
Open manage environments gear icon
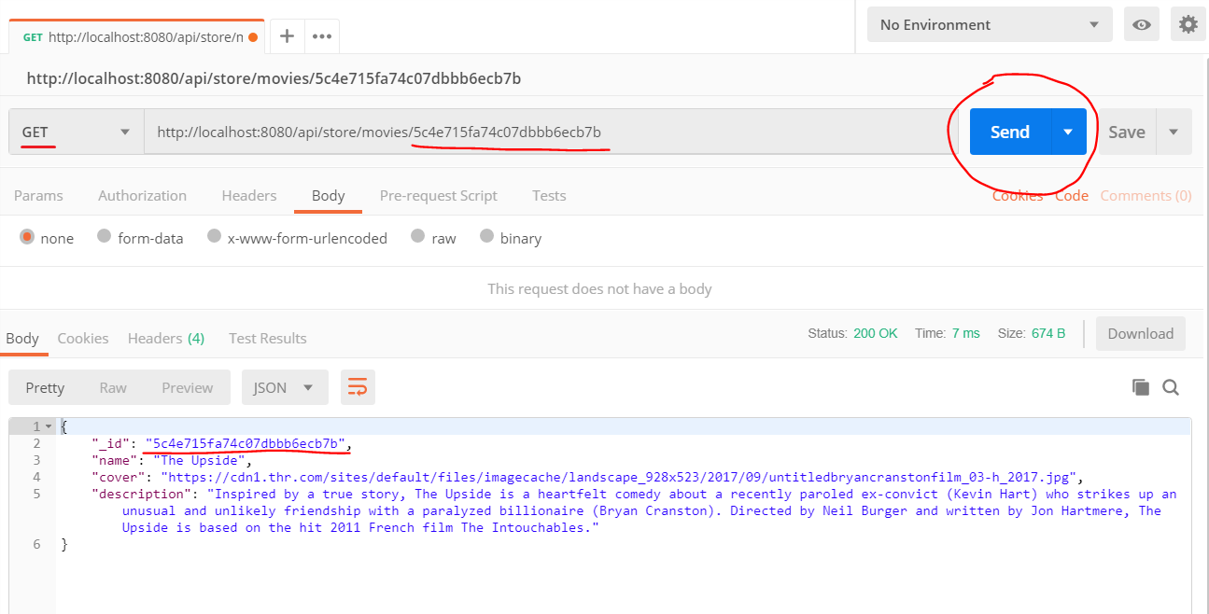coord(1188,25)
